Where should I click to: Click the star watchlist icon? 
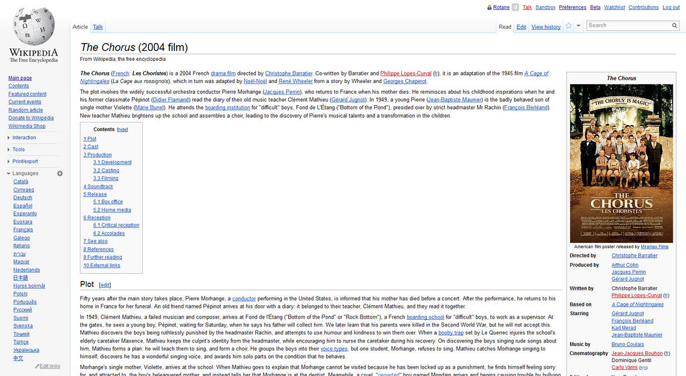[x=568, y=26]
